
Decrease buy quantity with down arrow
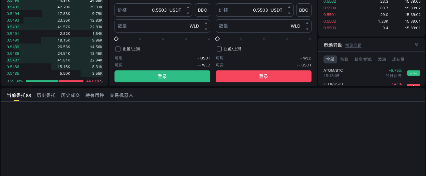pyautogui.click(x=206, y=29)
